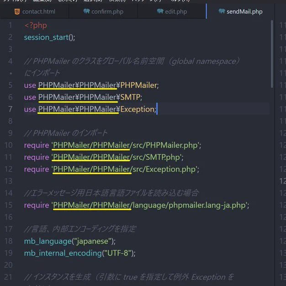This screenshot has width=286, height=286.
Task: Click line number 15 in the gutter
Action: [x=8, y=205]
